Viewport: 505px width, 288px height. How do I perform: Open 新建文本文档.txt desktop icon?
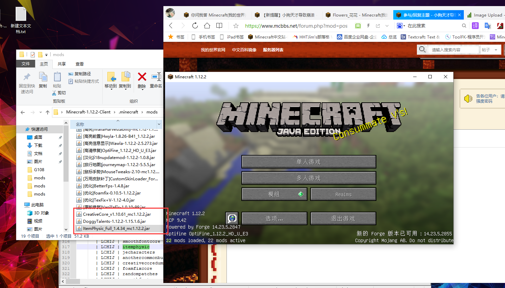click(21, 20)
